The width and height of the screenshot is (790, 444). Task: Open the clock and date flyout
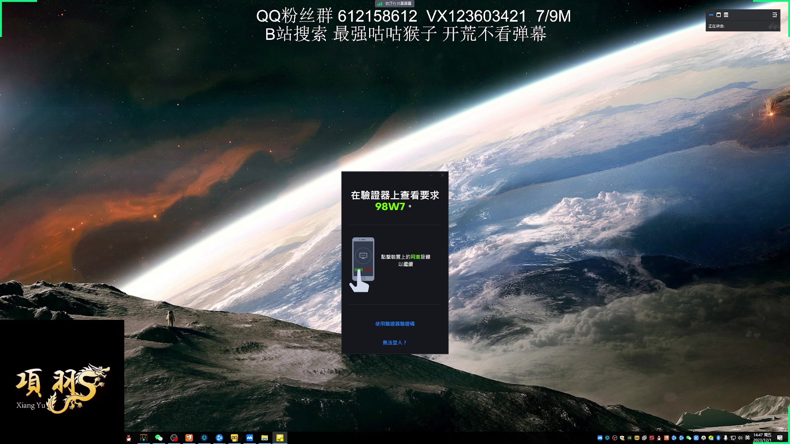click(x=762, y=438)
